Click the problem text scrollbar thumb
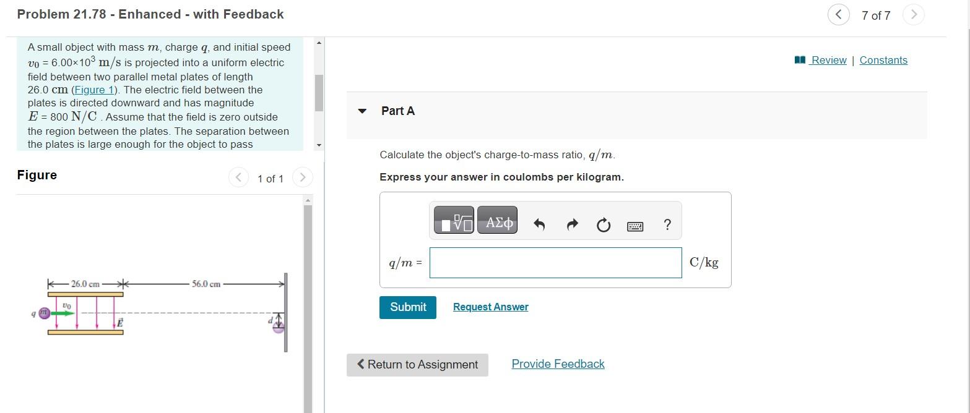This screenshot has height=413, width=970. pyautogui.click(x=319, y=93)
